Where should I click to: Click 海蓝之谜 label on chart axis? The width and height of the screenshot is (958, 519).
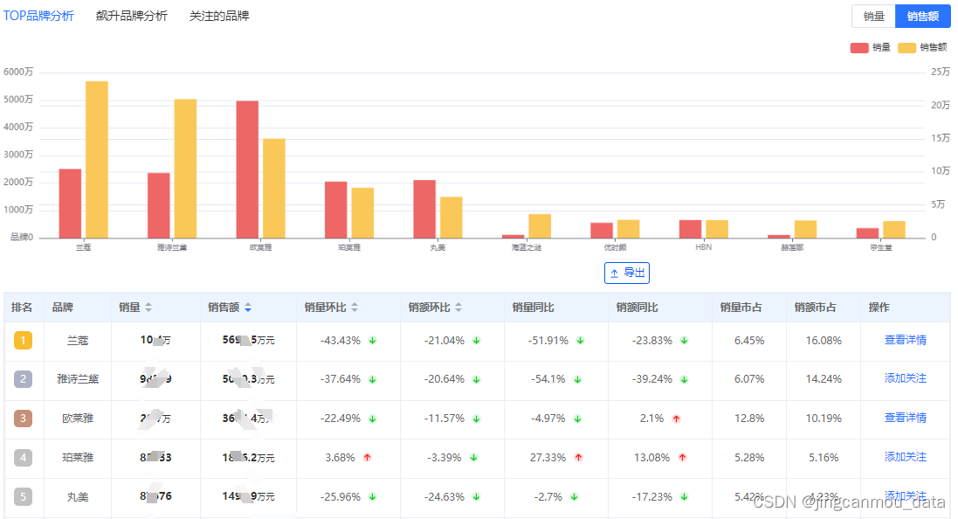point(526,247)
